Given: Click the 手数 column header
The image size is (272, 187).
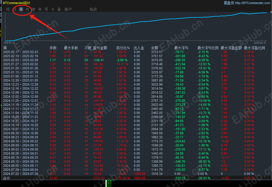Looking at the screenshot, I should tap(53, 48).
